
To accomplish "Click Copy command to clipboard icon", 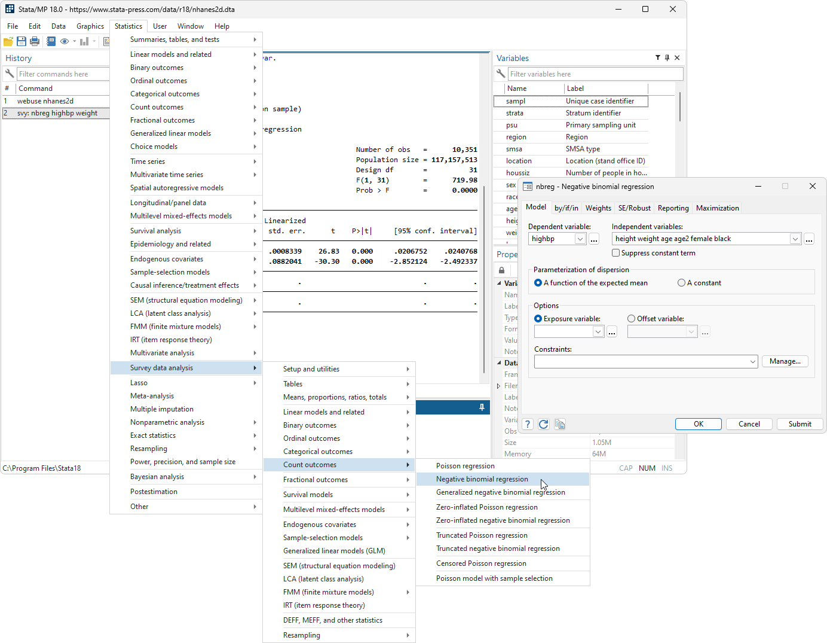I will (x=560, y=424).
